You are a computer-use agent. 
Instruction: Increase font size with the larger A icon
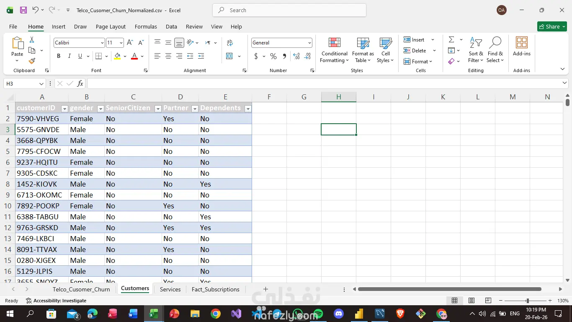tap(130, 43)
